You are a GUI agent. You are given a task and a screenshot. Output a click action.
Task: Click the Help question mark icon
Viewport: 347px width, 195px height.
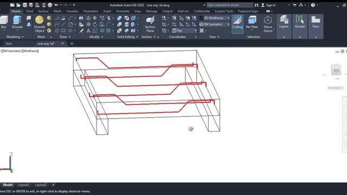coord(313,5)
